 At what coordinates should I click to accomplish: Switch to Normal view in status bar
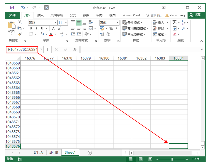131,159
